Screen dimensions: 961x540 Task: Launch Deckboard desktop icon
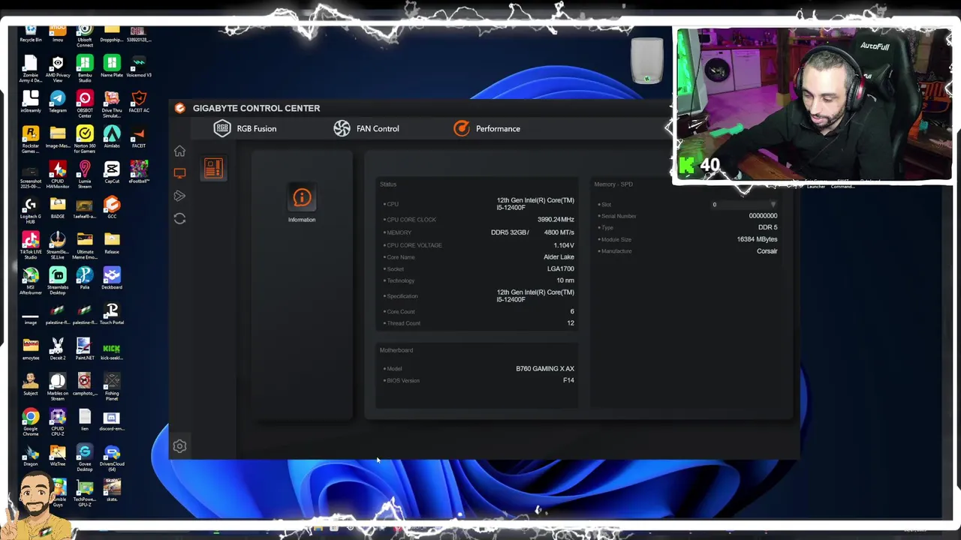(x=112, y=277)
